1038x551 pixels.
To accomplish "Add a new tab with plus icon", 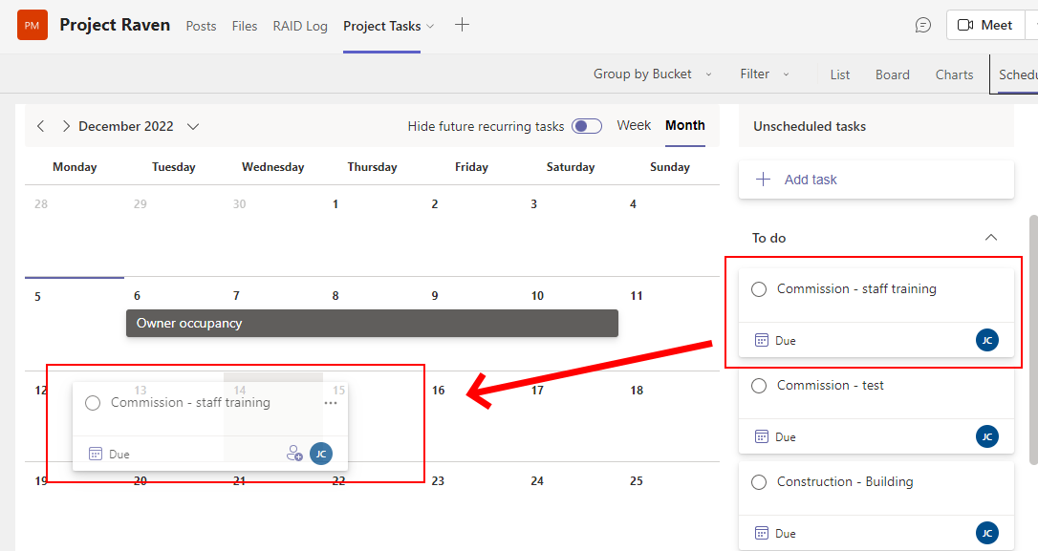I will point(462,25).
